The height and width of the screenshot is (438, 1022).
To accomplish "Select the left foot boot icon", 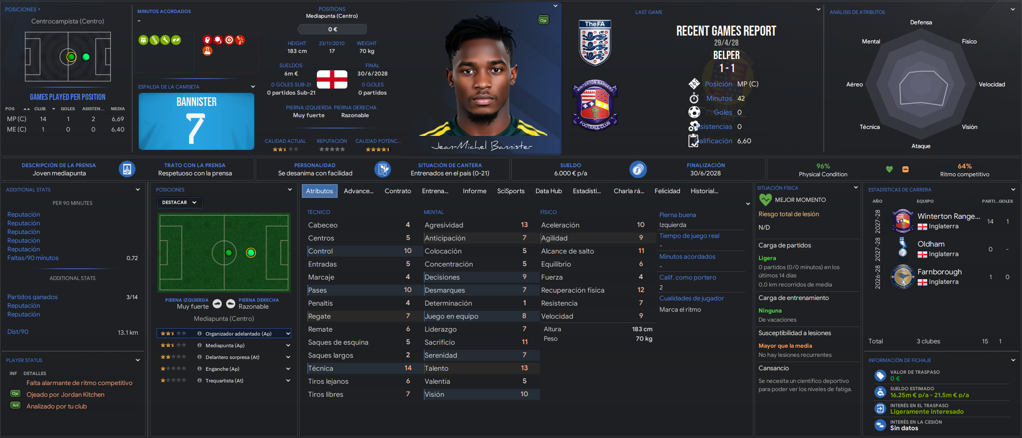I will pos(217,304).
